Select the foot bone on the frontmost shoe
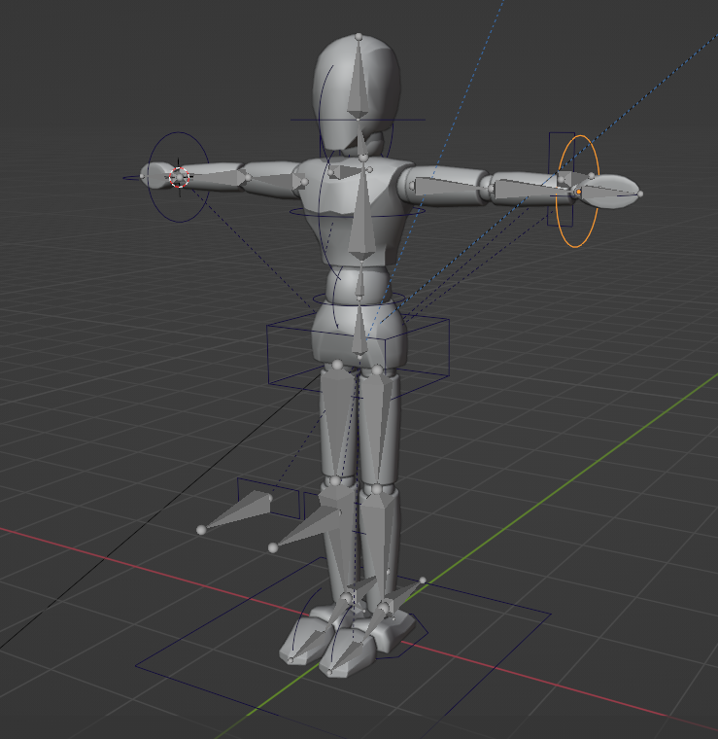 click(340, 647)
